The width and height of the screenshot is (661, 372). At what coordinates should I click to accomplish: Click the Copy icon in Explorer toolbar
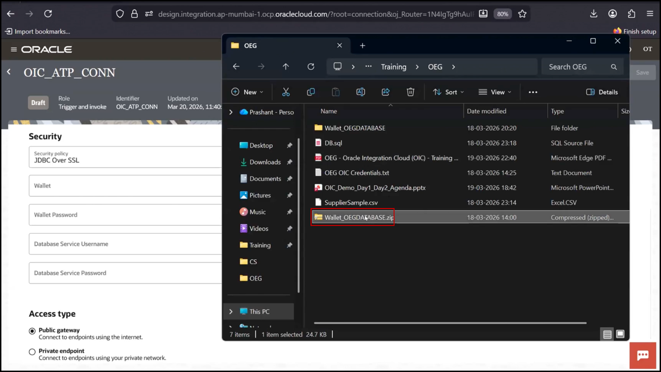click(311, 92)
